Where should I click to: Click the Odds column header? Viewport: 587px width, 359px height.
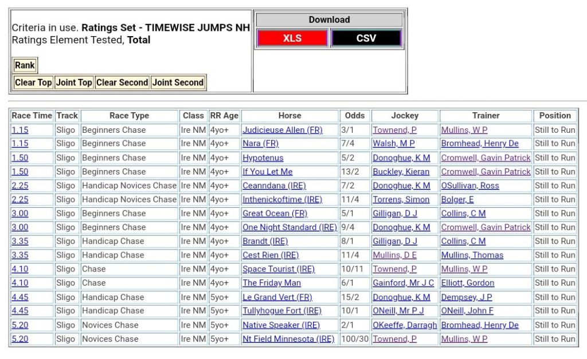point(355,116)
